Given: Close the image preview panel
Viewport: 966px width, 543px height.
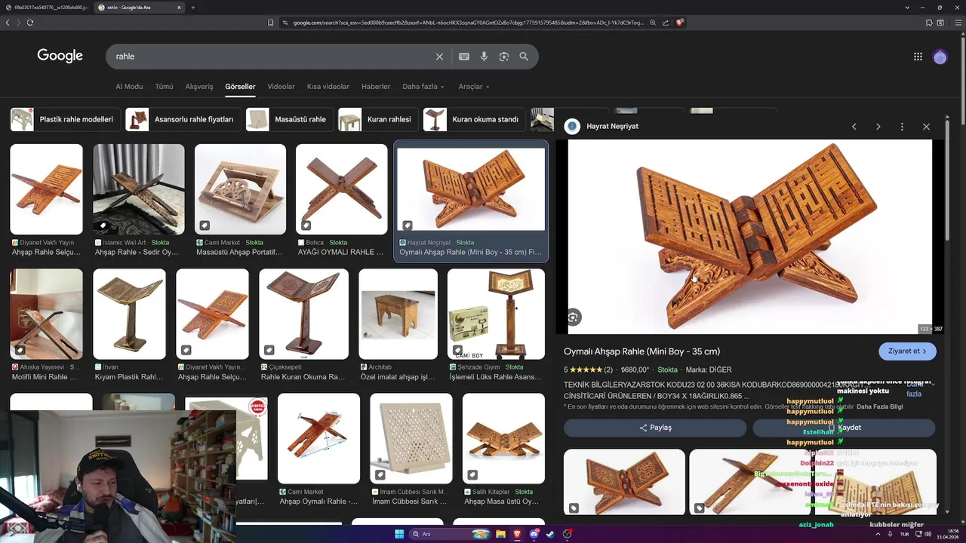Looking at the screenshot, I should 926,127.
